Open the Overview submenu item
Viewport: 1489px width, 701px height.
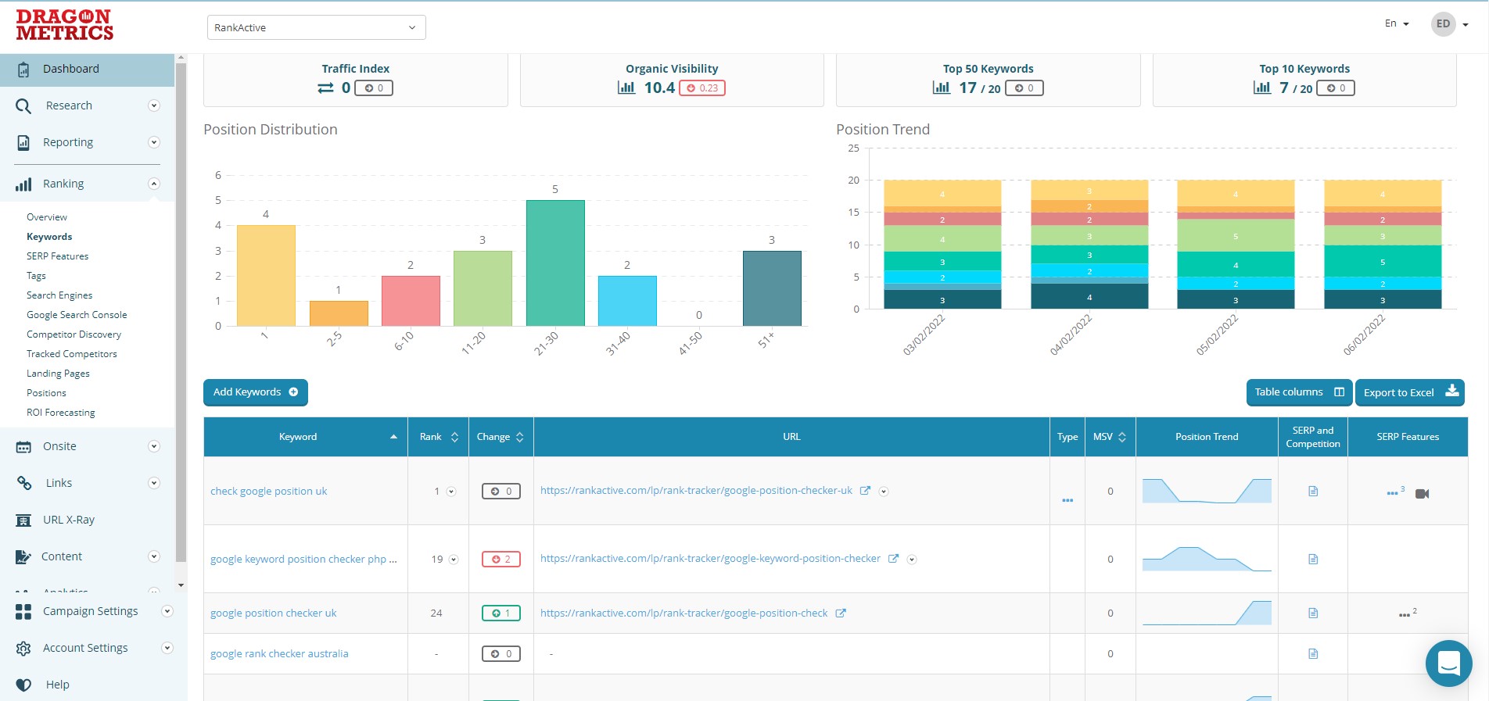tap(47, 217)
